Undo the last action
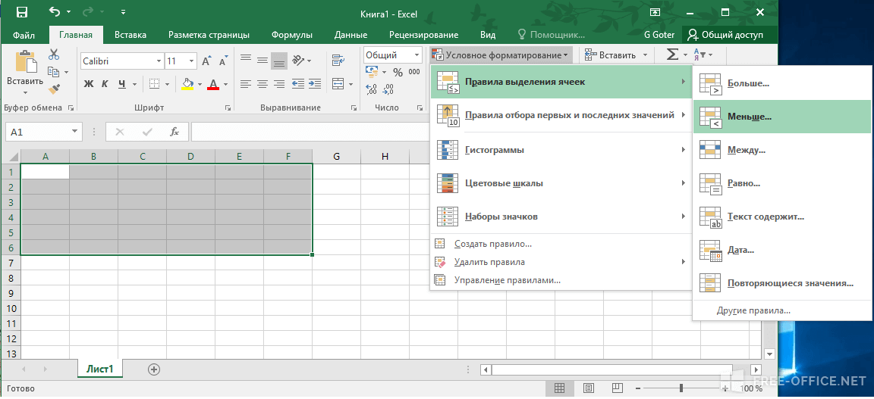874x399 pixels. tap(55, 11)
